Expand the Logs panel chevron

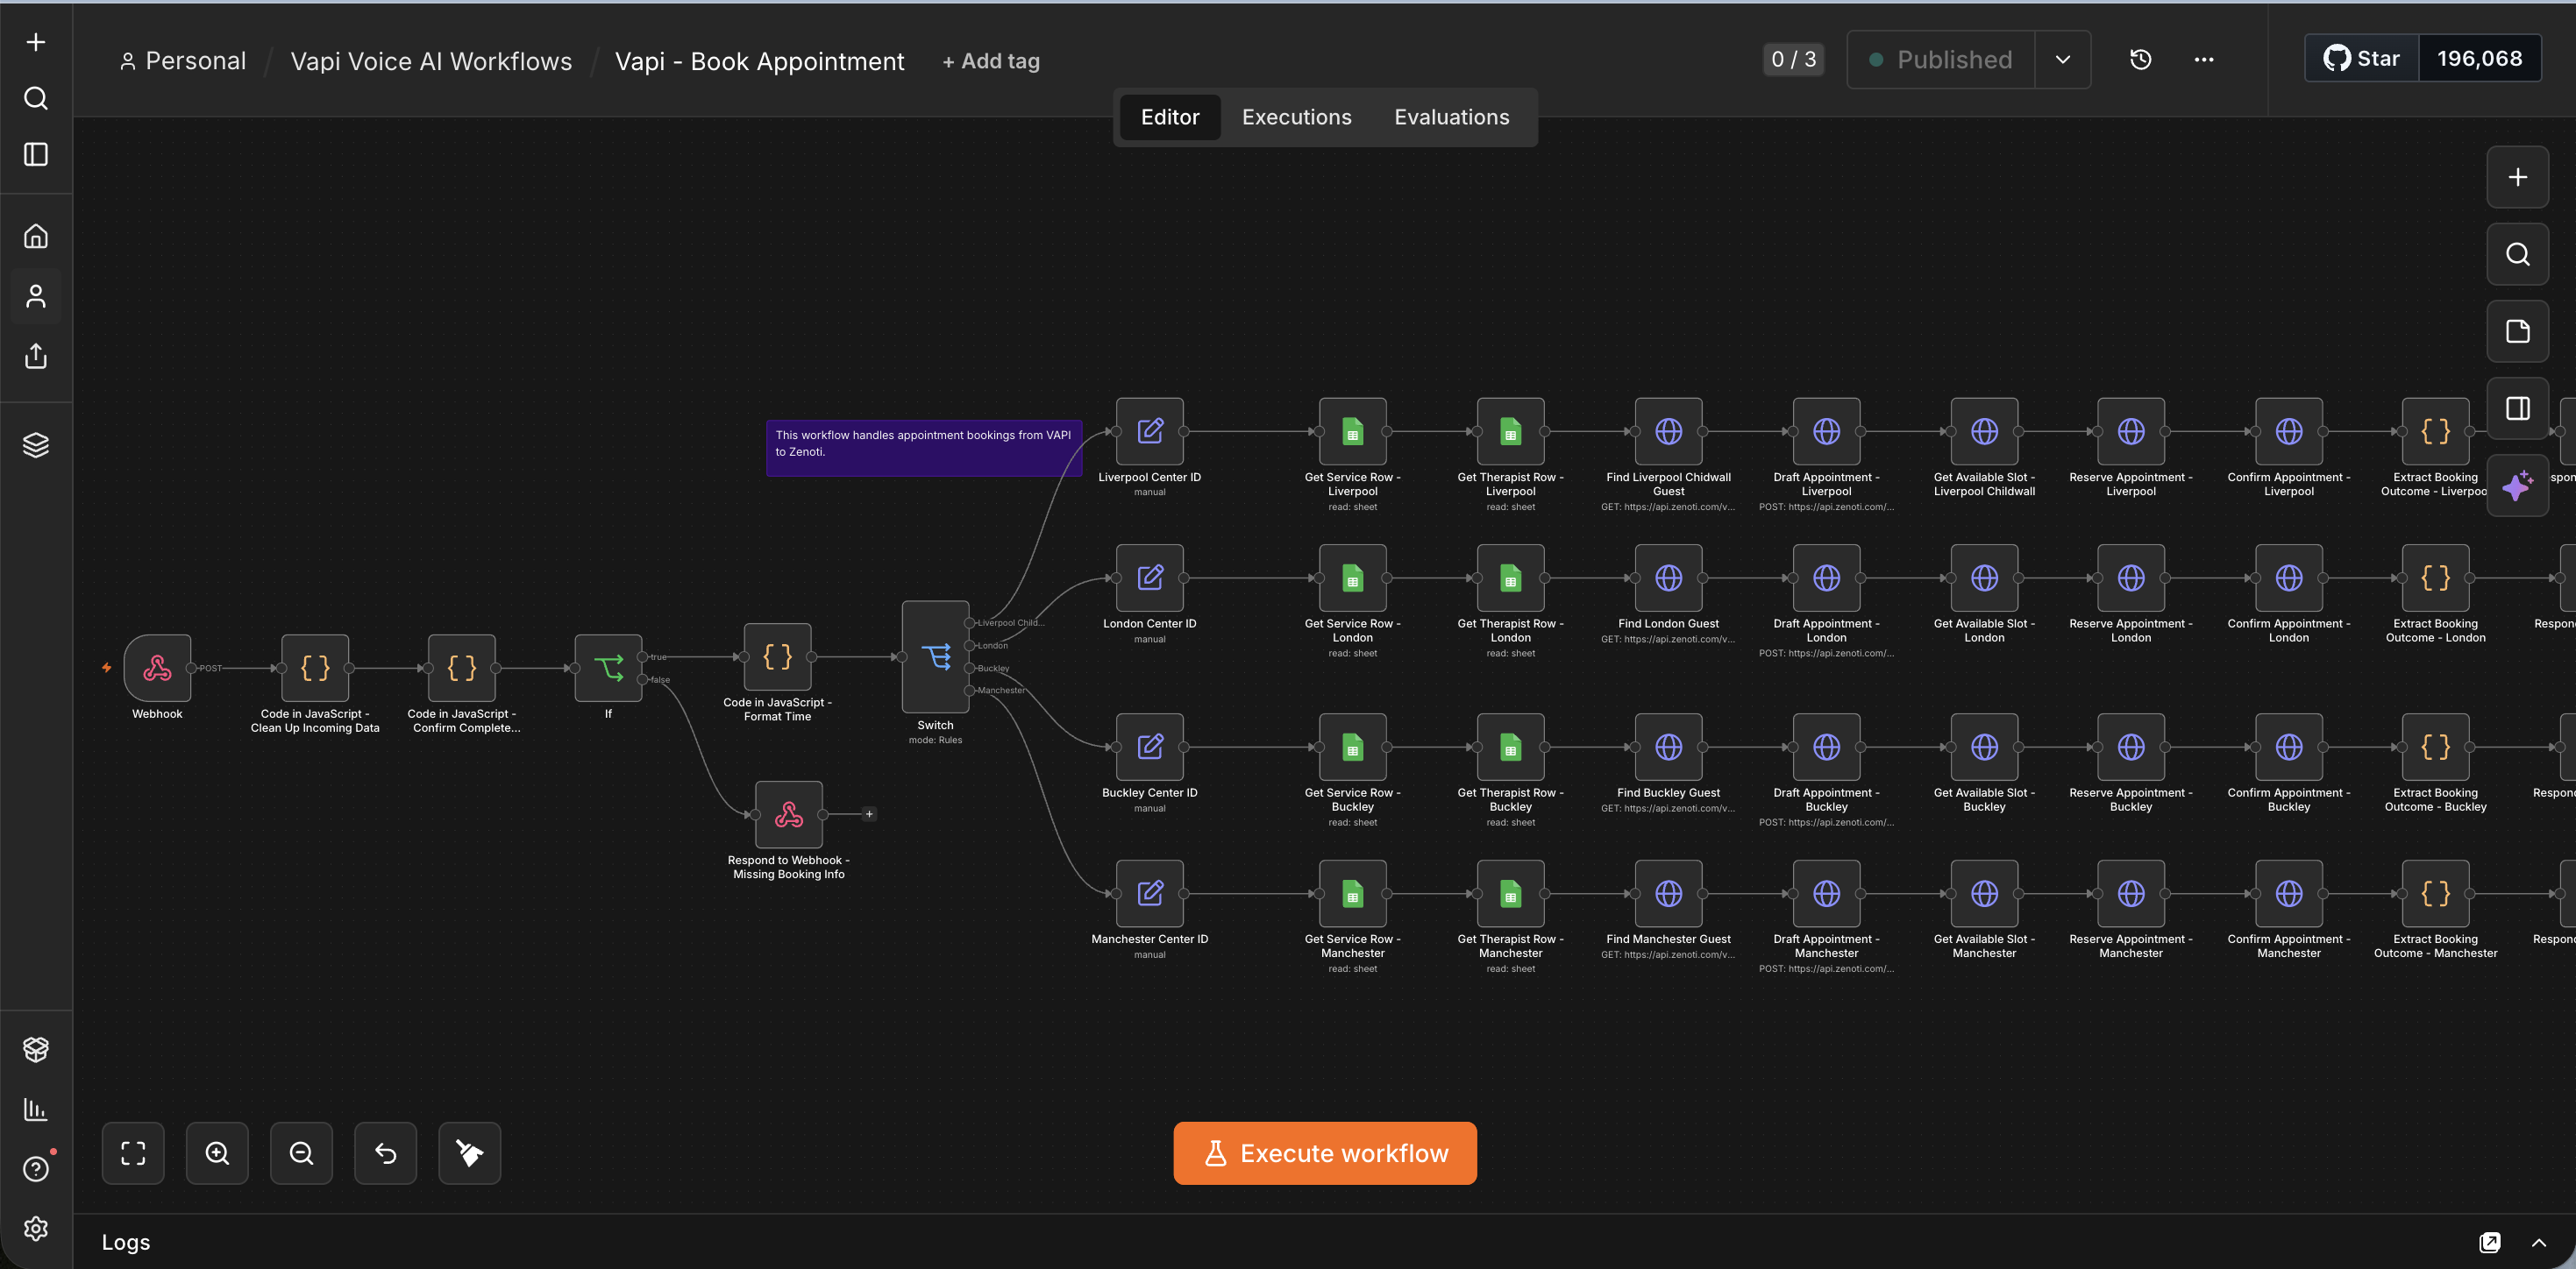[x=2538, y=1243]
